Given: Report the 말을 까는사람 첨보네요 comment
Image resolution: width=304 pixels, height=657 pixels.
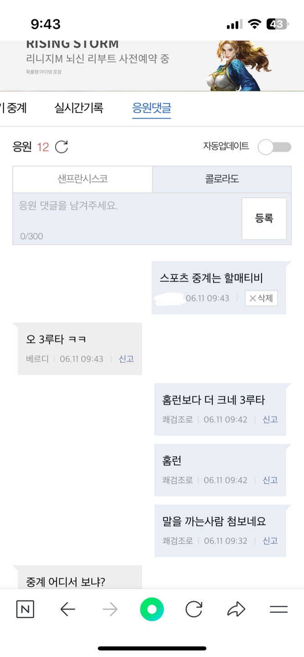Looking at the screenshot, I should pos(270,541).
